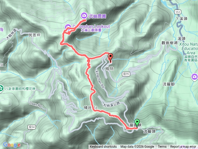
Task: Select the Daan Rd label
Action: 35,105
